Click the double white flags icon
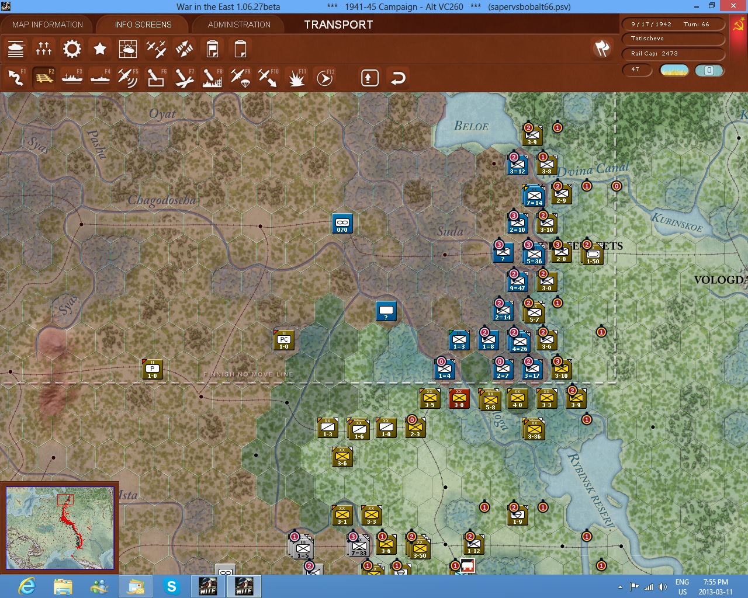Image resolution: width=748 pixels, height=598 pixels. (602, 48)
